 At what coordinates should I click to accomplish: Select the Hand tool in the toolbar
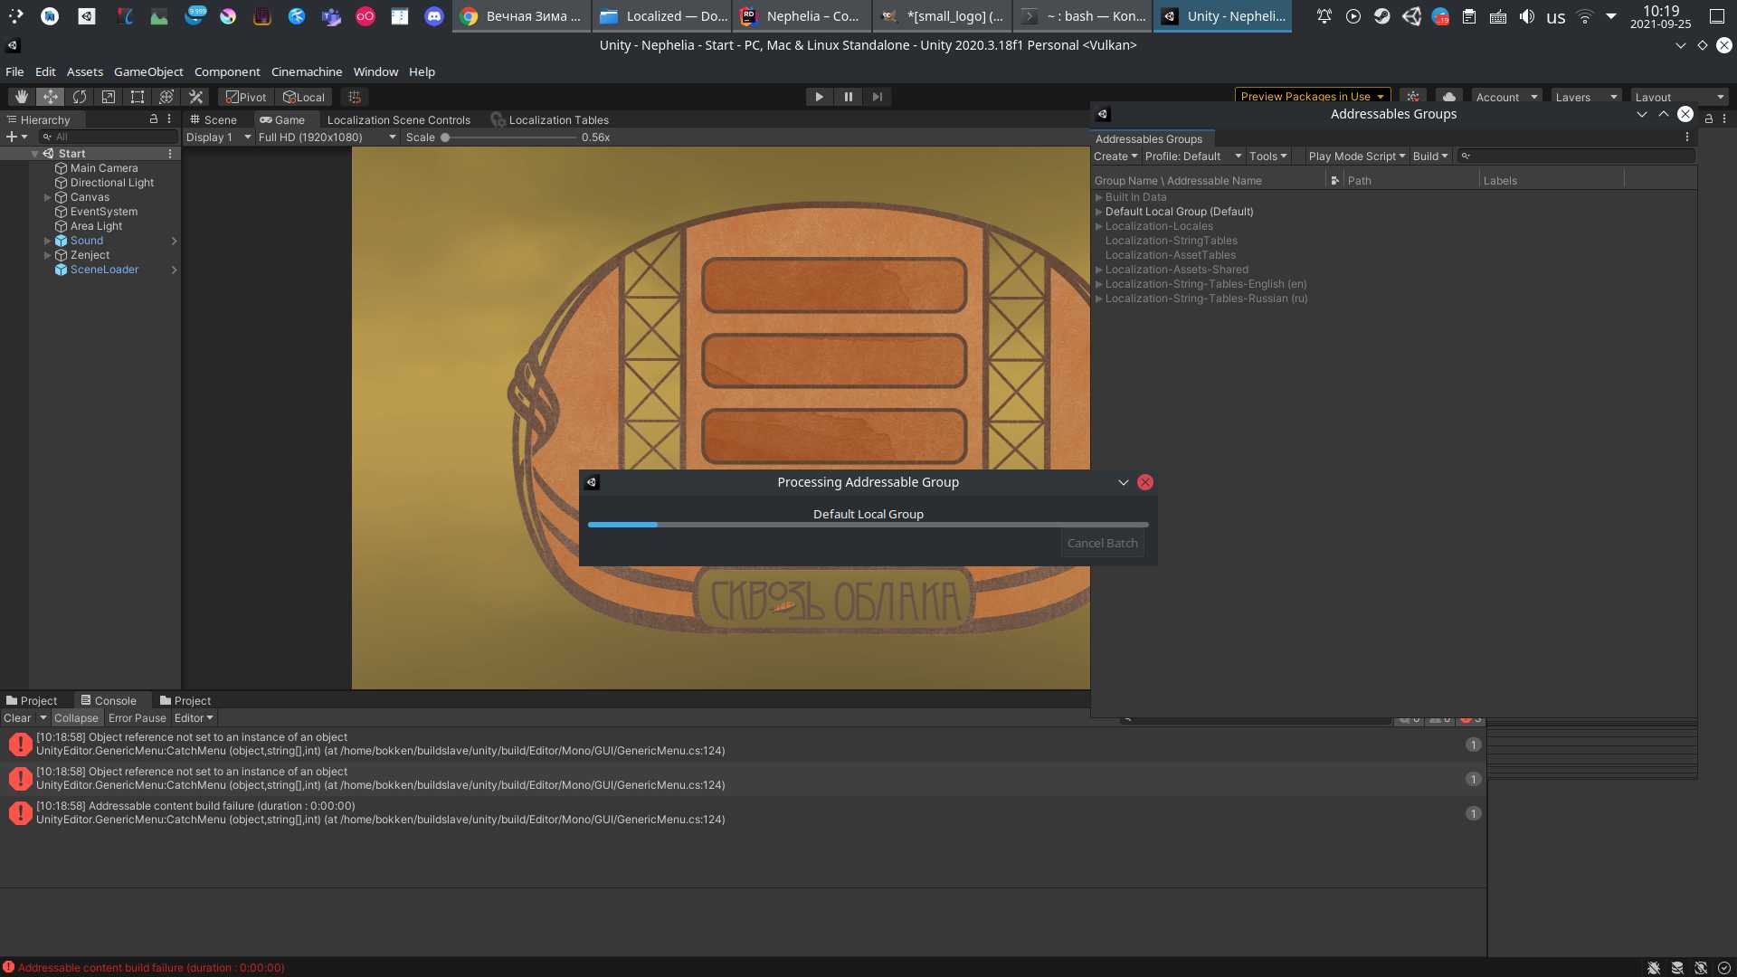coord(22,97)
